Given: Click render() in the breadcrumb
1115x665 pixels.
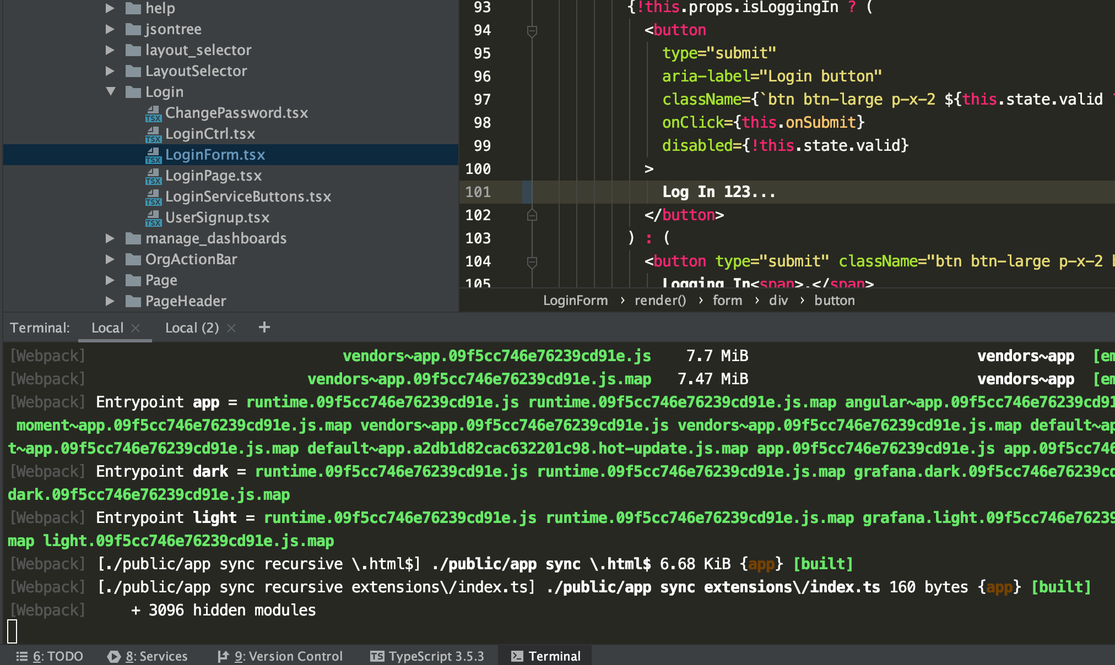Looking at the screenshot, I should (x=660, y=301).
